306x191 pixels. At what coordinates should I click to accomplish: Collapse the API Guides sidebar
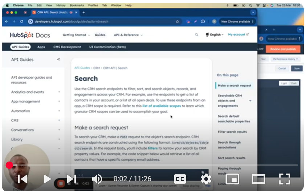pyautogui.click(x=58, y=59)
